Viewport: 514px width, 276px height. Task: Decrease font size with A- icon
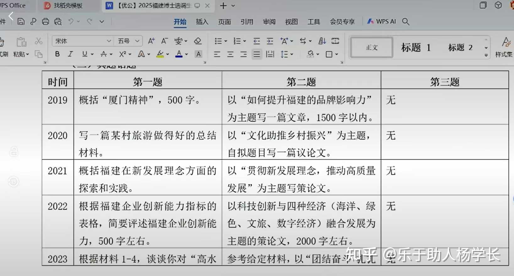click(x=165, y=41)
